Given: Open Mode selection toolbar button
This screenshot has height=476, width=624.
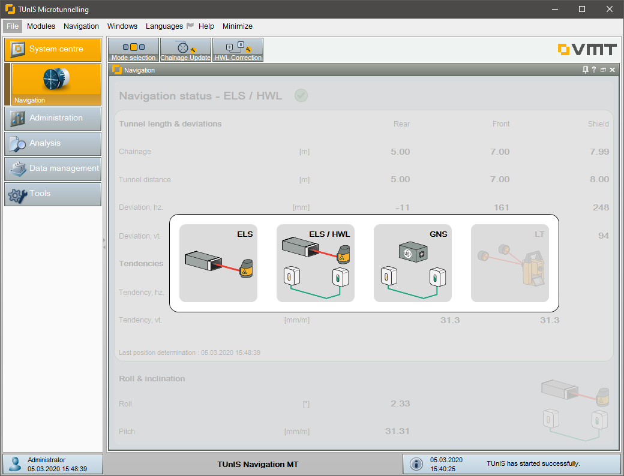Looking at the screenshot, I should pos(134,50).
